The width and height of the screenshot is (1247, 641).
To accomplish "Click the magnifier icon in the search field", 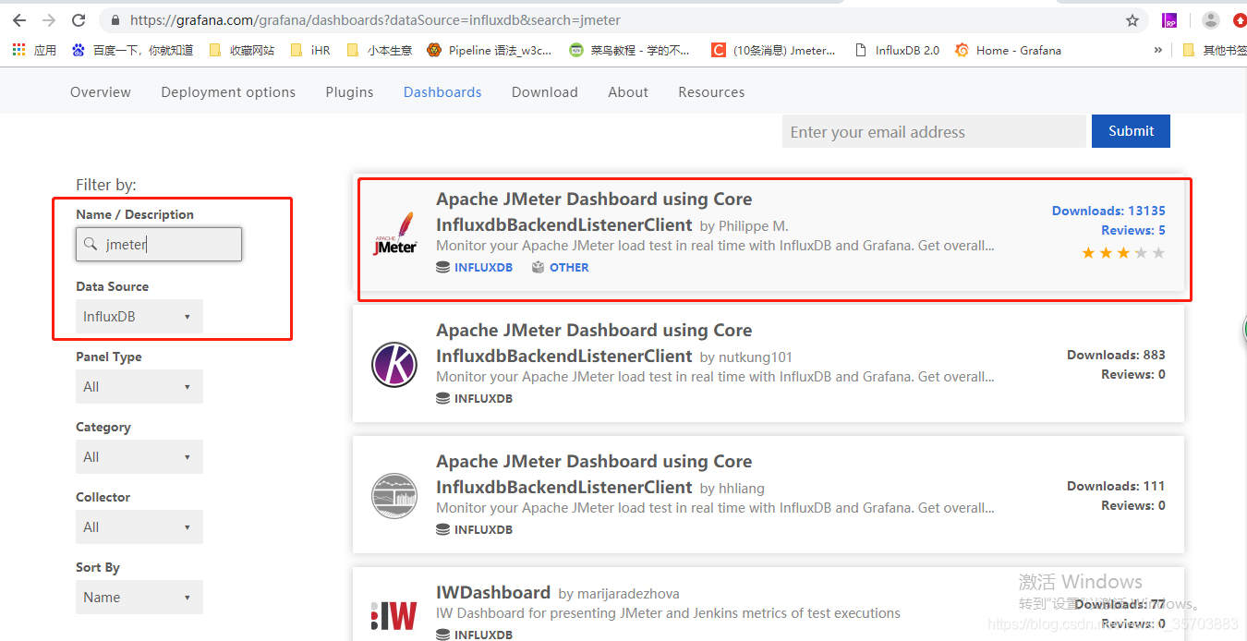I will click(91, 245).
